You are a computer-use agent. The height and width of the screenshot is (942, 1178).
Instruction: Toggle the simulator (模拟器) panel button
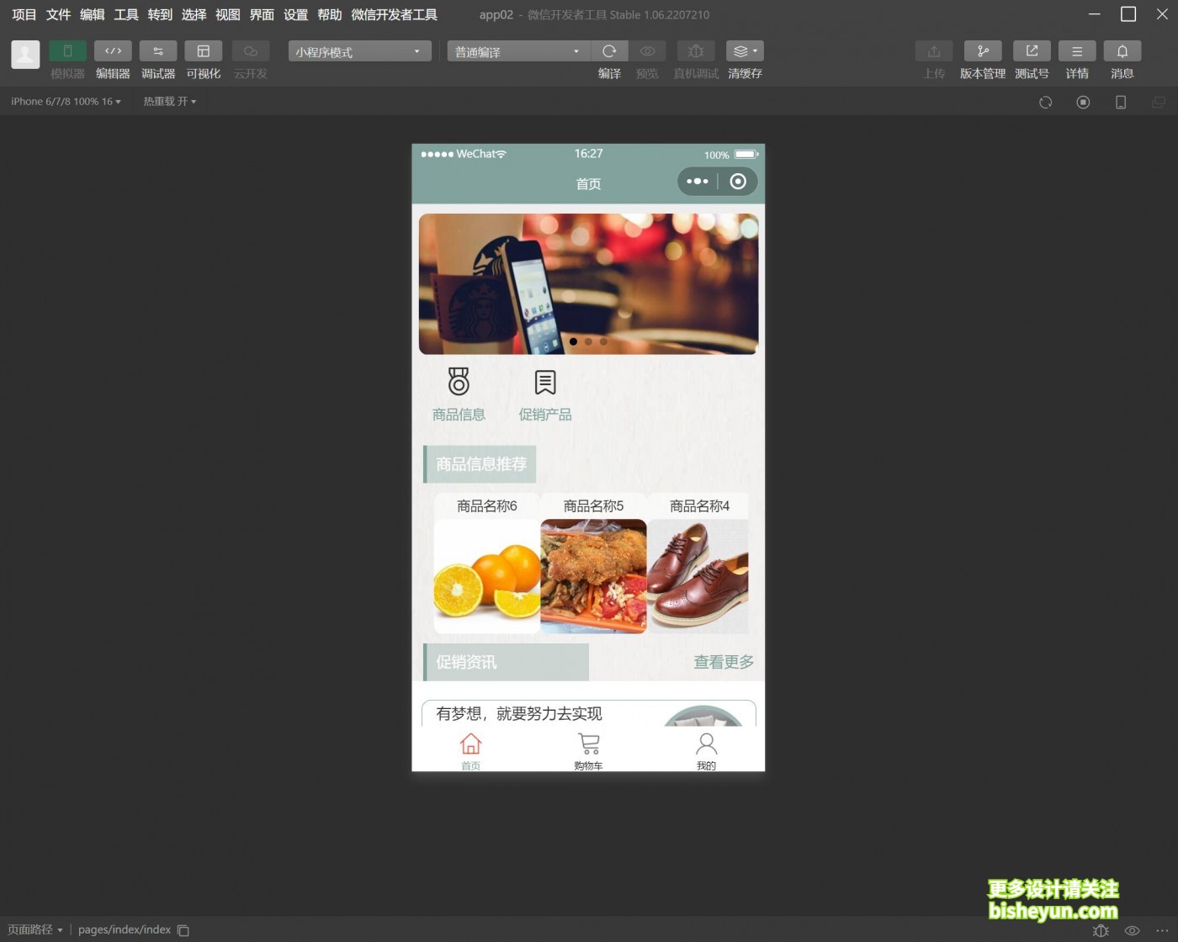[x=67, y=51]
